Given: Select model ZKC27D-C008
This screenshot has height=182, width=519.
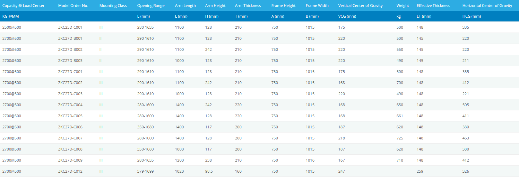Looking at the screenshot, I should click(70, 149).
